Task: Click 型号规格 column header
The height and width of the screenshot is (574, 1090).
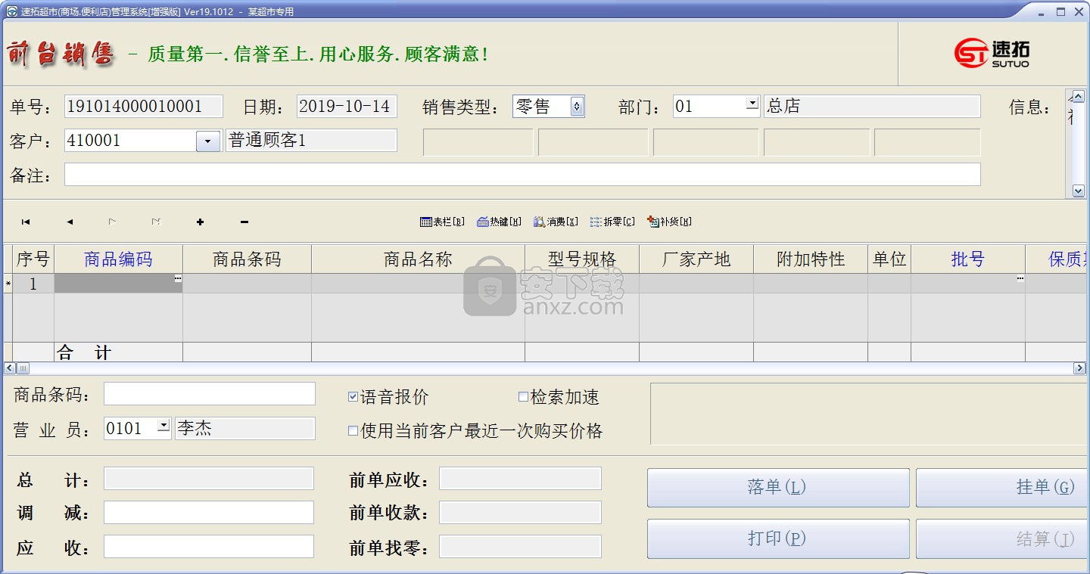Action: pos(582,259)
